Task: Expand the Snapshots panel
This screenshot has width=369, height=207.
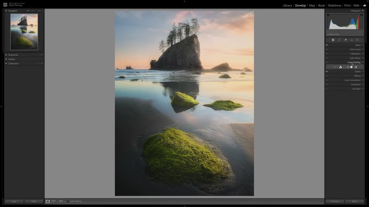Action: tap(6, 55)
